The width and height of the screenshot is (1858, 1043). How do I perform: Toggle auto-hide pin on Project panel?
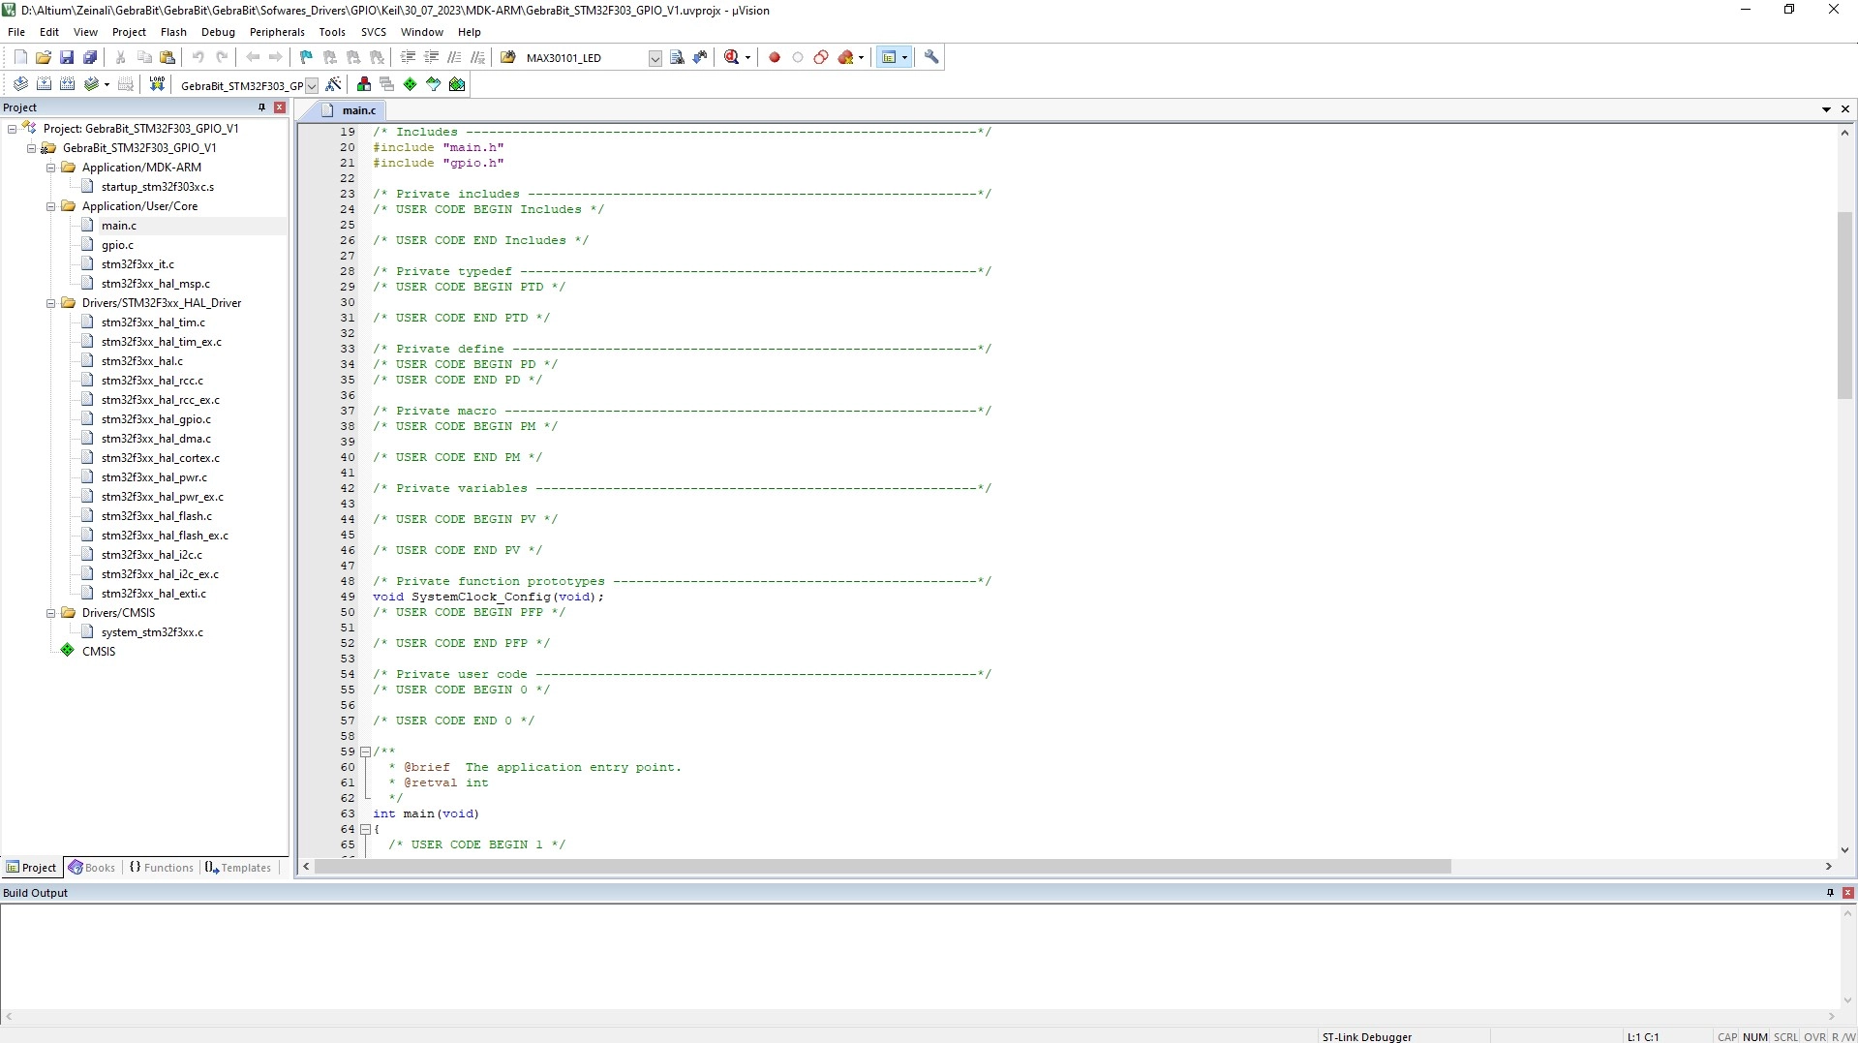pos(261,107)
